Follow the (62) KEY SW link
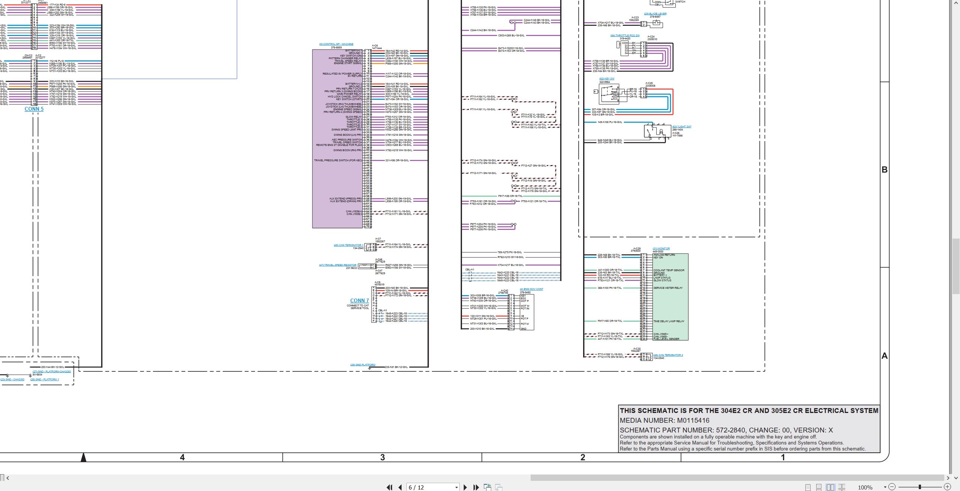This screenshot has height=491, width=960. click(607, 79)
